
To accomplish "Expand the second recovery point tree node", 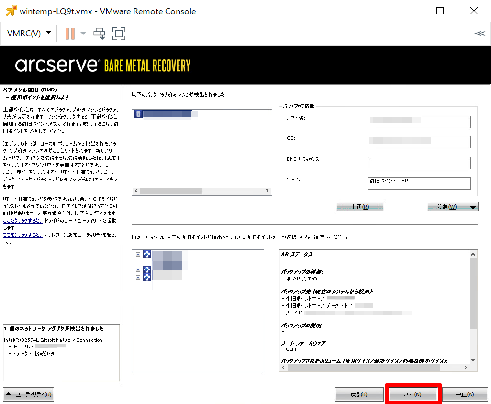I will (138, 269).
